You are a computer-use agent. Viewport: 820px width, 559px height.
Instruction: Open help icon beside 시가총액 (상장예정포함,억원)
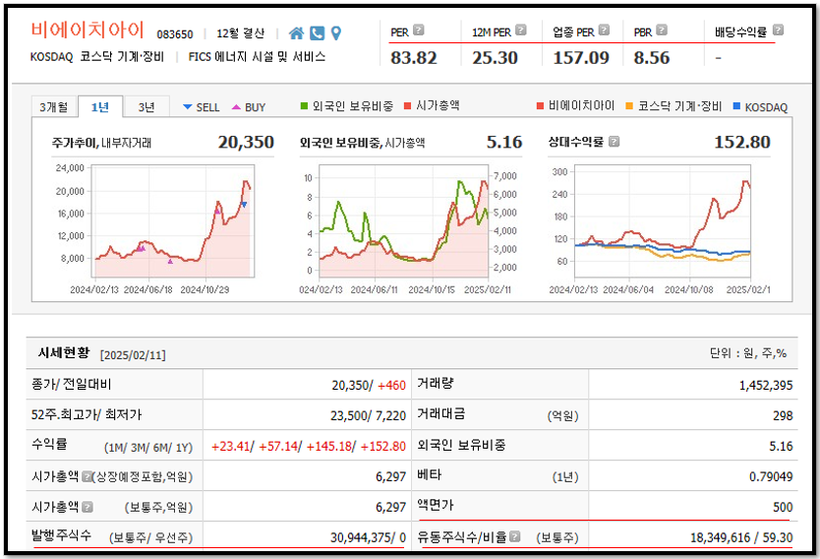(87, 476)
